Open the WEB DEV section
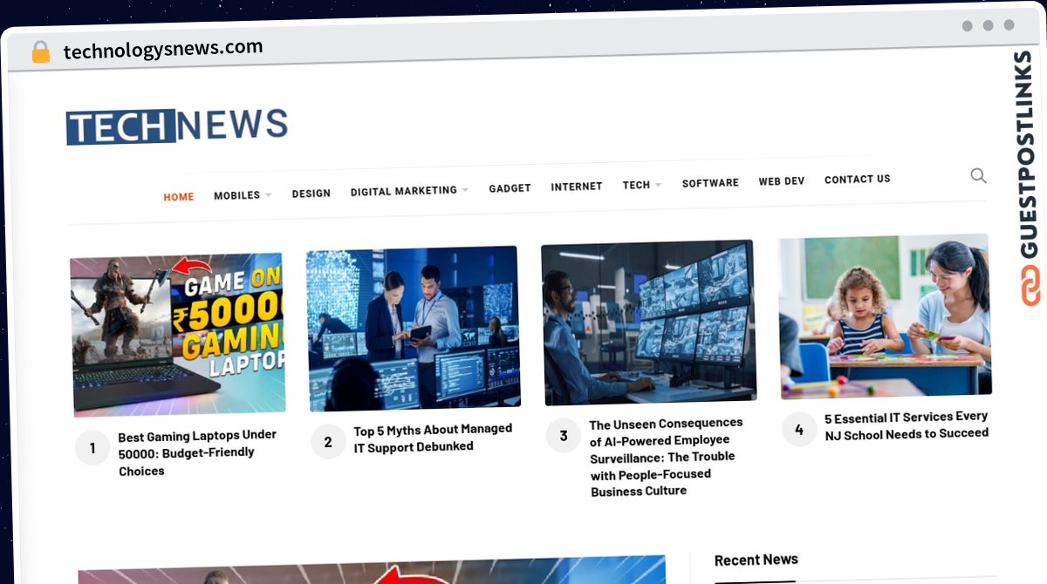 point(782,181)
